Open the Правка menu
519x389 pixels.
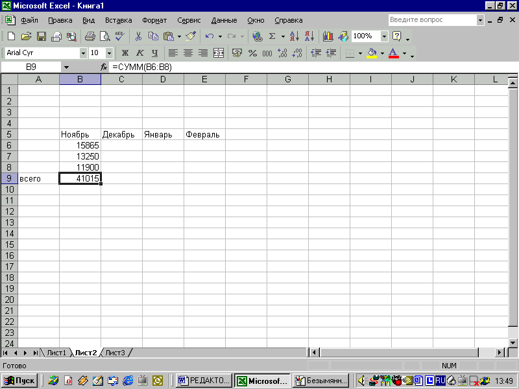60,20
